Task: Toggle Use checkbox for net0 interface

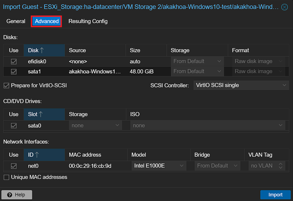Action: (x=14, y=166)
